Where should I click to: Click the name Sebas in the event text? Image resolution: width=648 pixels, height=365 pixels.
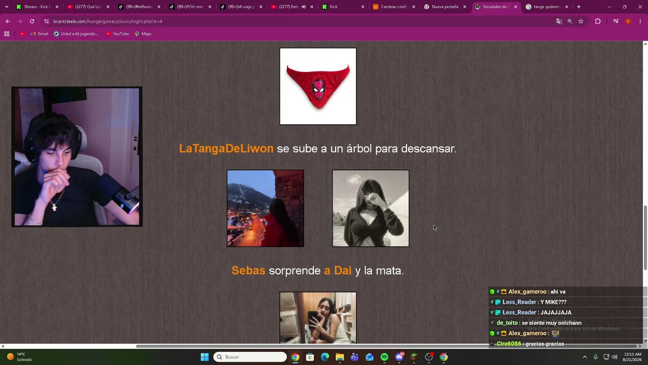click(x=248, y=271)
